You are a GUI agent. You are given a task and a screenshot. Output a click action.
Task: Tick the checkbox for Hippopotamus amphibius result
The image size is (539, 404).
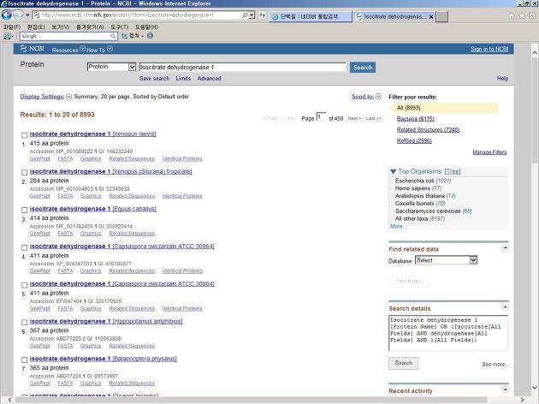25,323
